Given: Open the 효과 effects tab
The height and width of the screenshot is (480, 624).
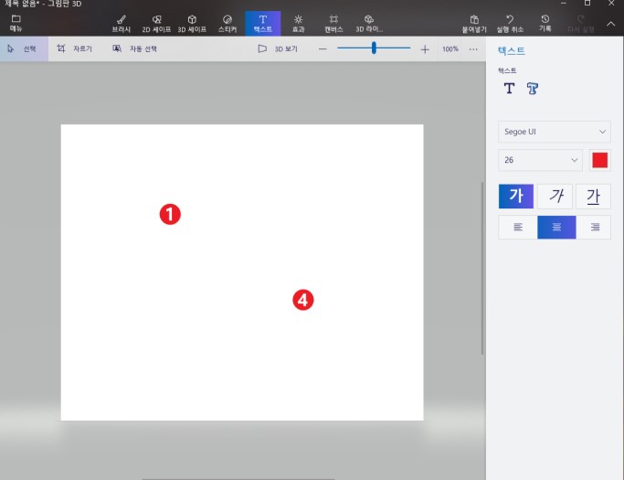Looking at the screenshot, I should click(298, 24).
